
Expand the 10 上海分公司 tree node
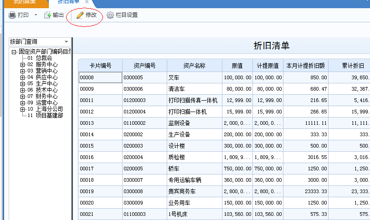[22, 109]
